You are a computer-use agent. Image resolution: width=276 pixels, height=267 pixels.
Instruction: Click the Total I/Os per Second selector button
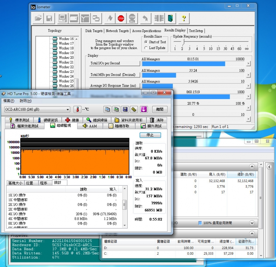tap(115, 63)
